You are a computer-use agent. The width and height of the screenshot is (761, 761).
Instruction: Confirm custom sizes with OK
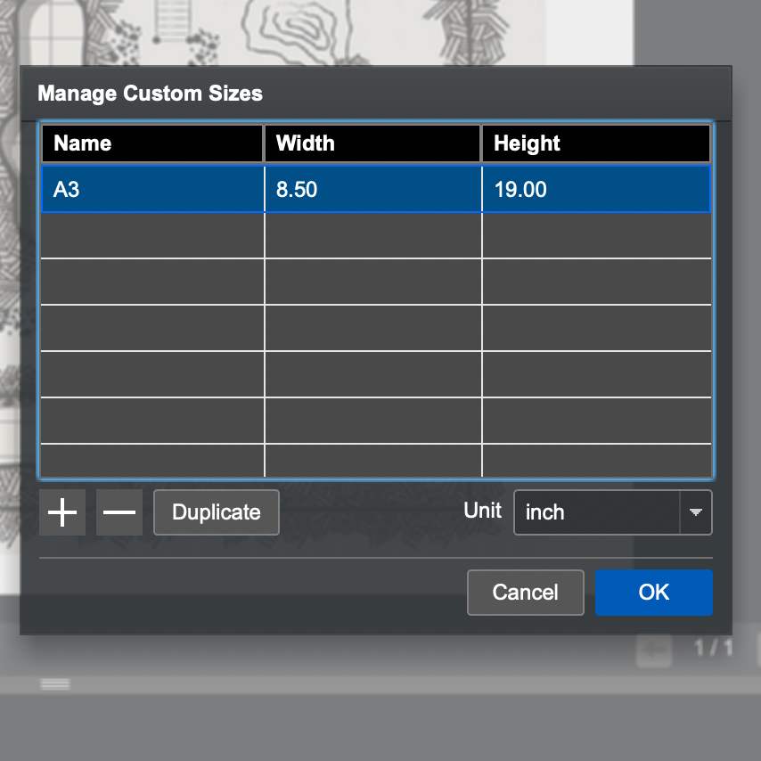click(x=653, y=593)
